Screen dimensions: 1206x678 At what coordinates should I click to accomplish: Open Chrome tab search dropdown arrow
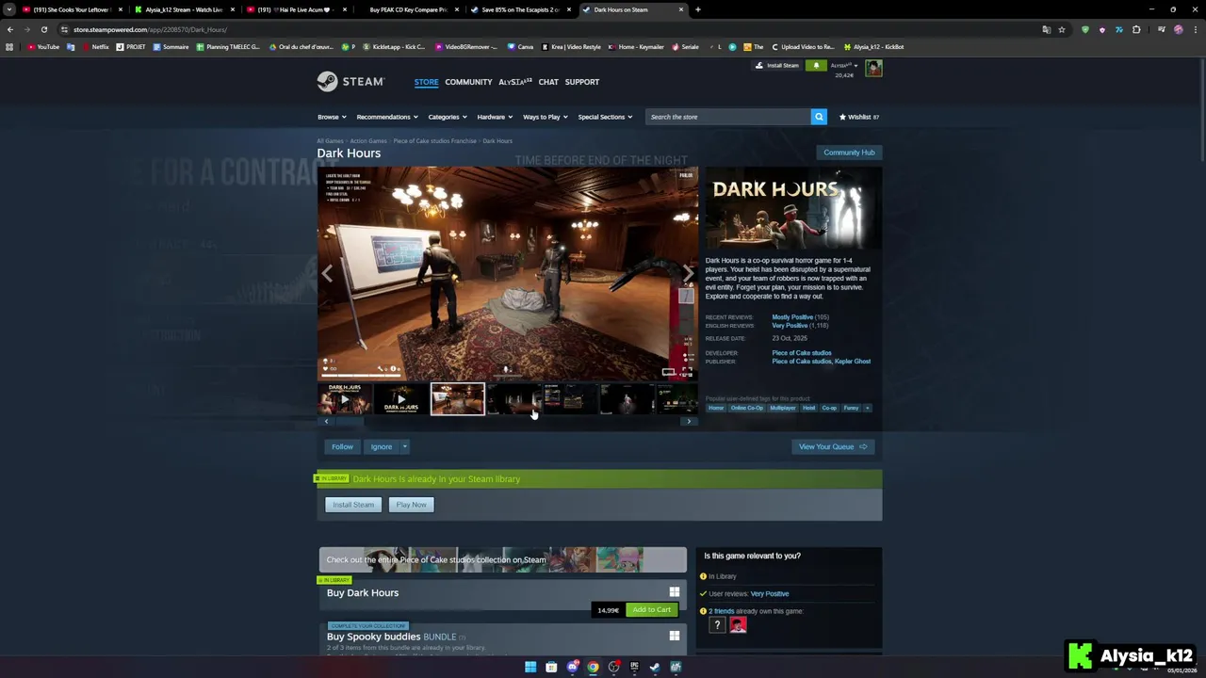[9, 9]
